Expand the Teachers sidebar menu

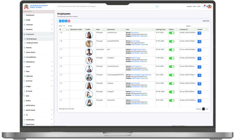point(38,25)
